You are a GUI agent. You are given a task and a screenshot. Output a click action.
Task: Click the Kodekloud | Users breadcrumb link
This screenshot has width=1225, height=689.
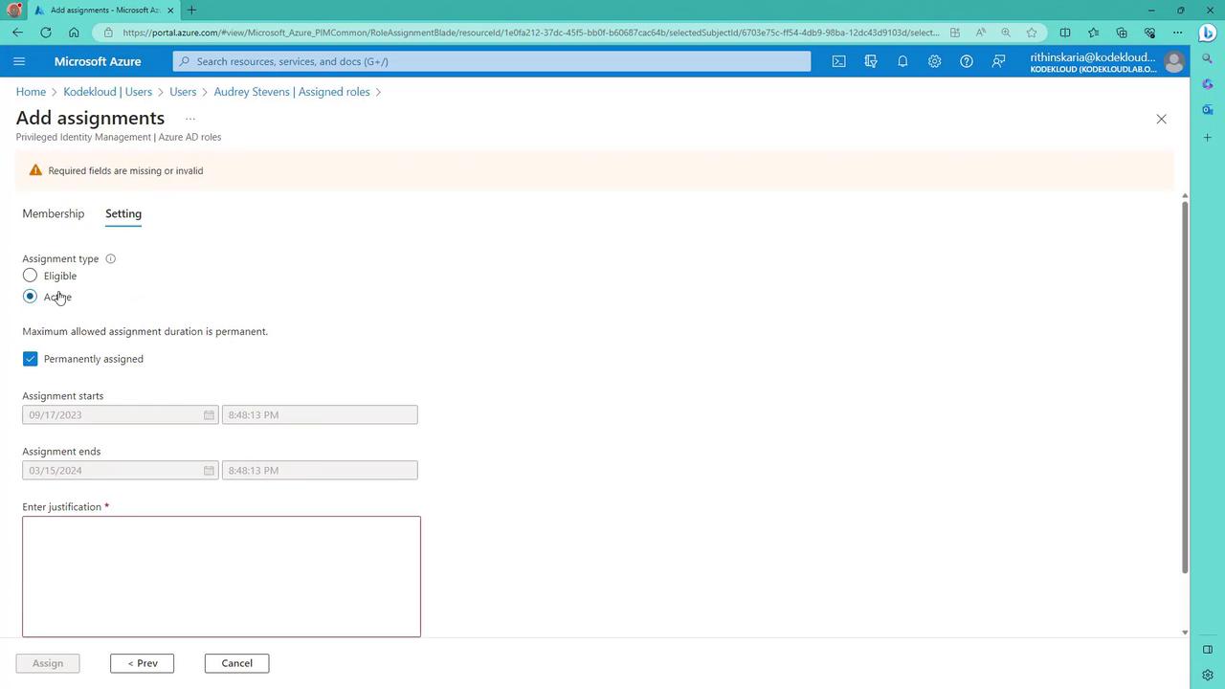[107, 92]
